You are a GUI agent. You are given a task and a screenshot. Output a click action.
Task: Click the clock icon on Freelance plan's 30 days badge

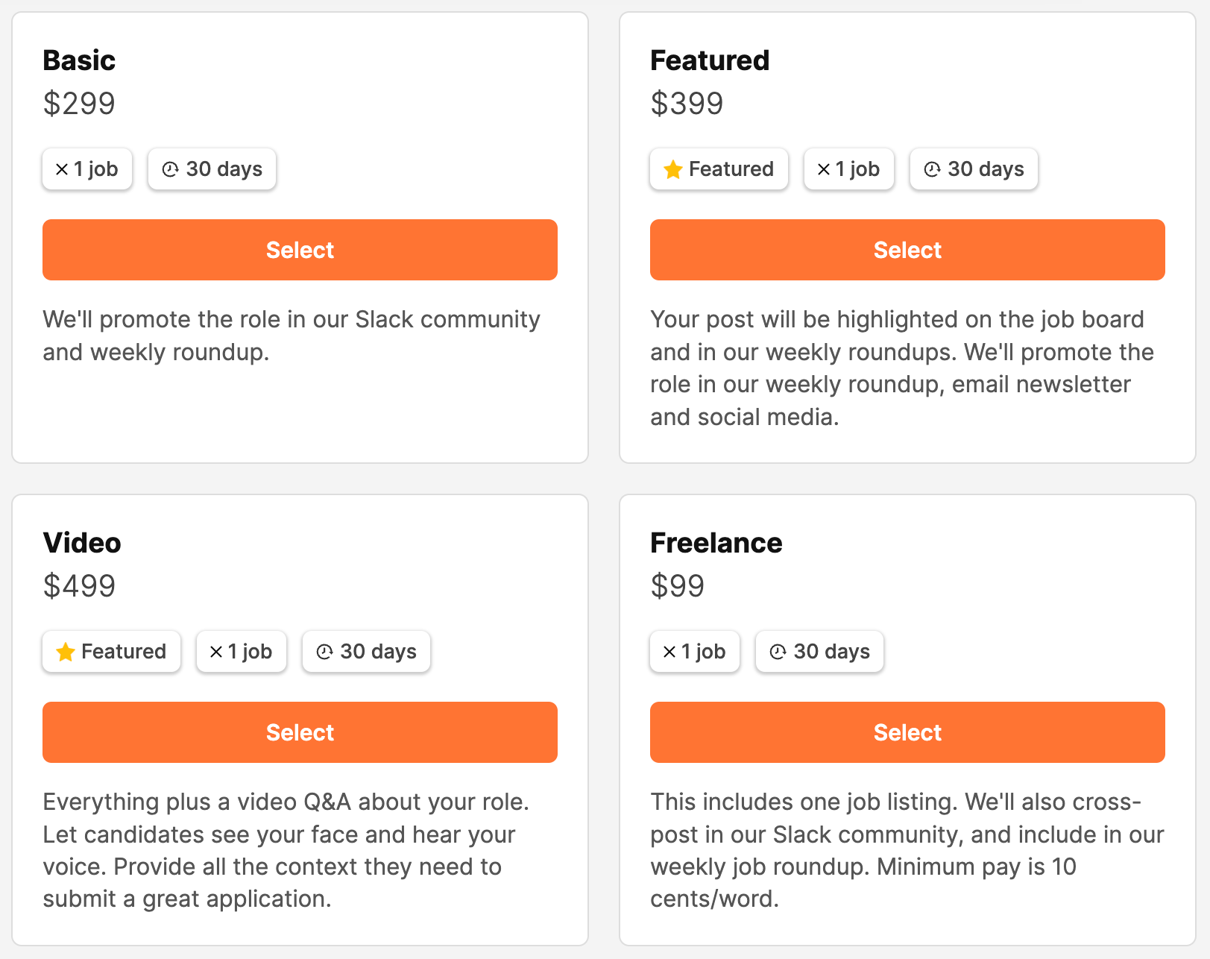tap(776, 652)
